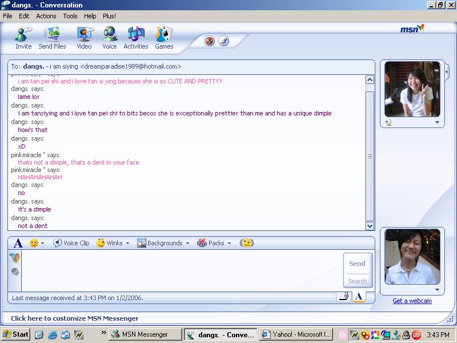Open the Send Files option

52,38
